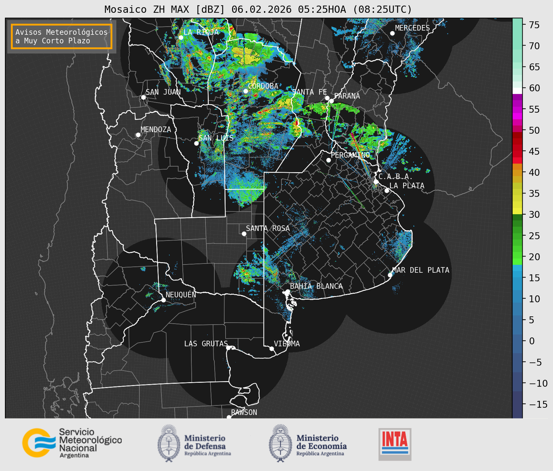553x471 pixels.
Task: Click the VIEDMA city marker dot
Action: click(271, 349)
